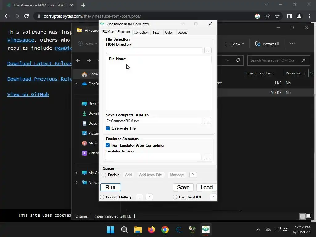Open Chrome side panel icon
This screenshot has height=237, width=316.
pyautogui.click(x=289, y=16)
